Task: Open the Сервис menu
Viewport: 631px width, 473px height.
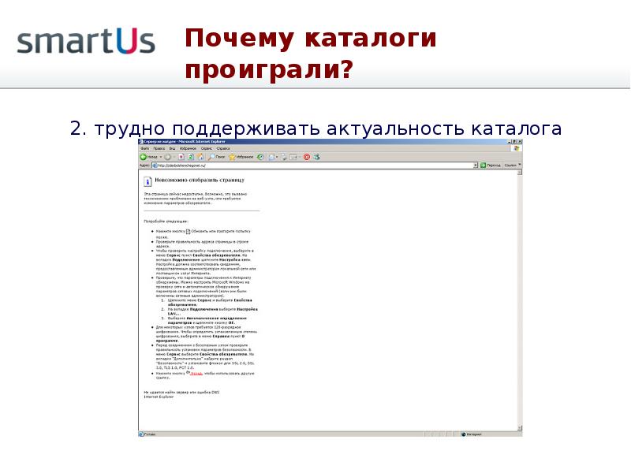Action: [x=206, y=148]
